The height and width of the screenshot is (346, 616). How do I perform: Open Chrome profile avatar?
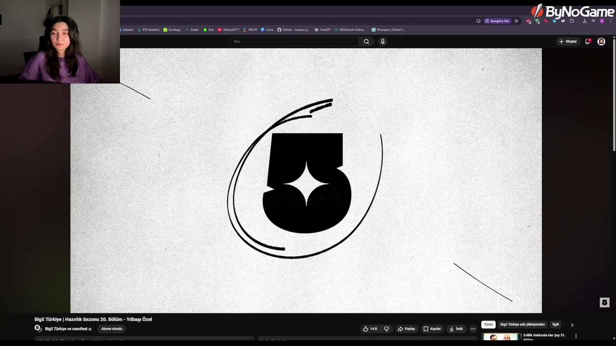click(602, 21)
